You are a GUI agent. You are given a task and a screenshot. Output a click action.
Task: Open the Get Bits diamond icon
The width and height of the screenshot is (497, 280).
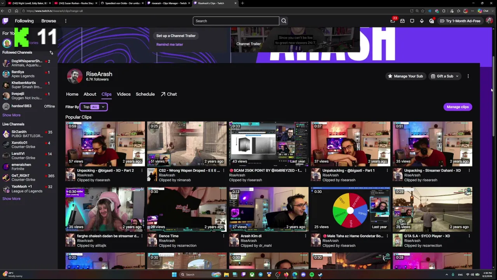point(422,21)
